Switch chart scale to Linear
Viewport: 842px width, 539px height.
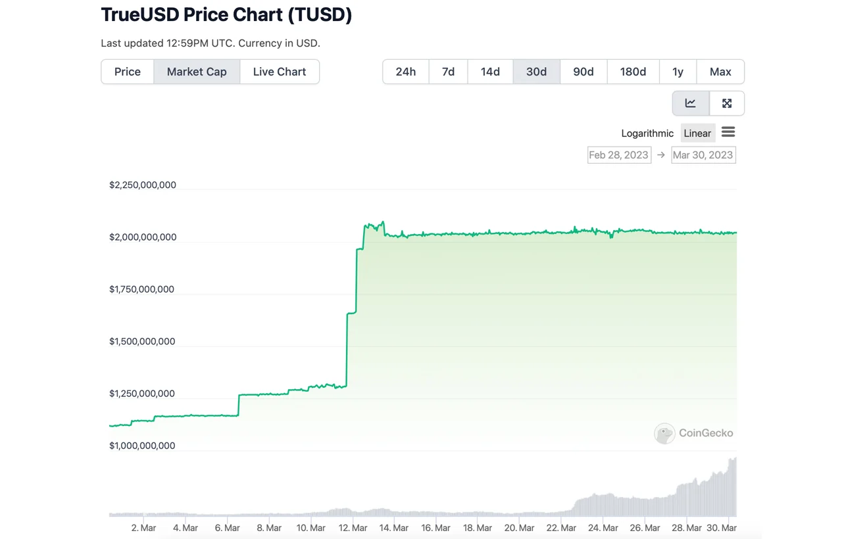[697, 133]
